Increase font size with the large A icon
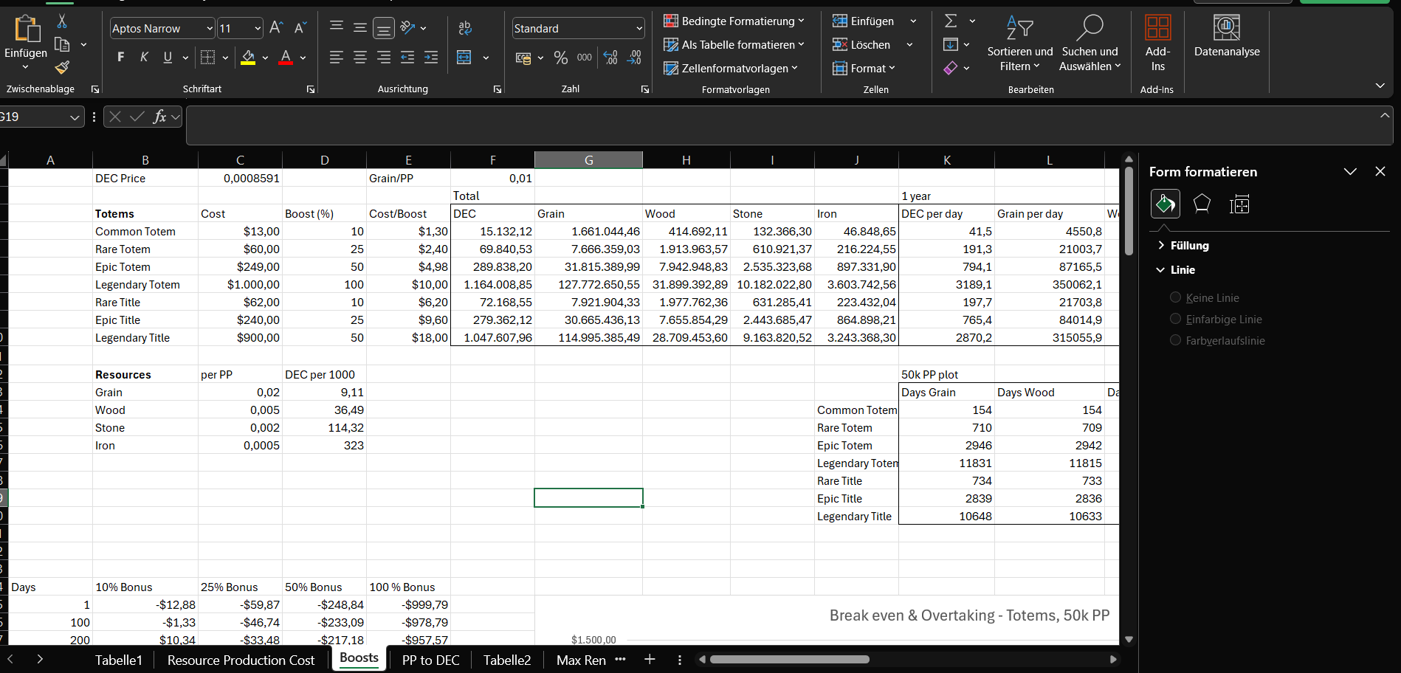Screen dimensions: 1401x673 click(276, 28)
